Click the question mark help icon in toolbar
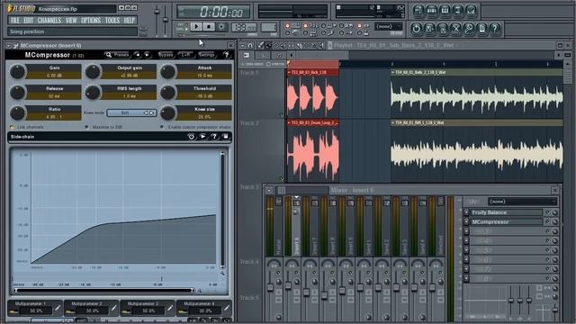 [x=495, y=28]
